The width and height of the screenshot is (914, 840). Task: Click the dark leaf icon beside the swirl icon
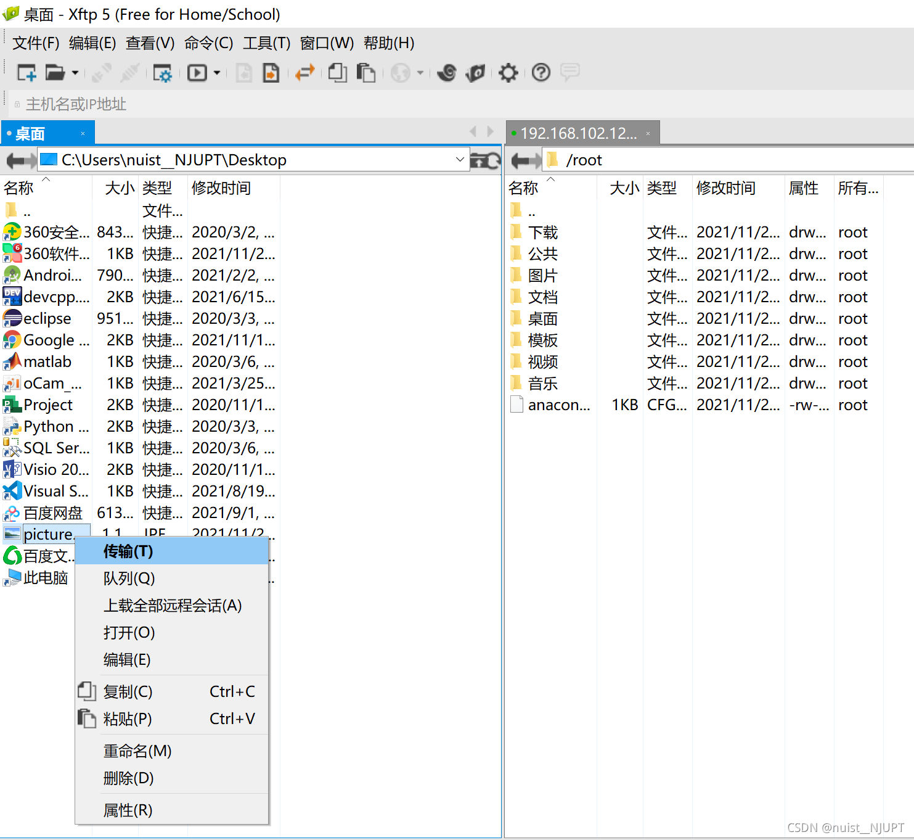[x=475, y=73]
